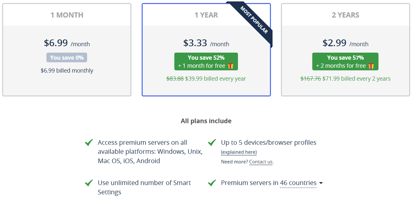Click the checkmark next to 5 devices feature
The height and width of the screenshot is (200, 411).
212,142
